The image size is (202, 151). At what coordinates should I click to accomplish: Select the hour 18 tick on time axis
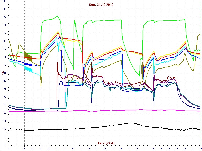pyautogui.click(x=153, y=149)
